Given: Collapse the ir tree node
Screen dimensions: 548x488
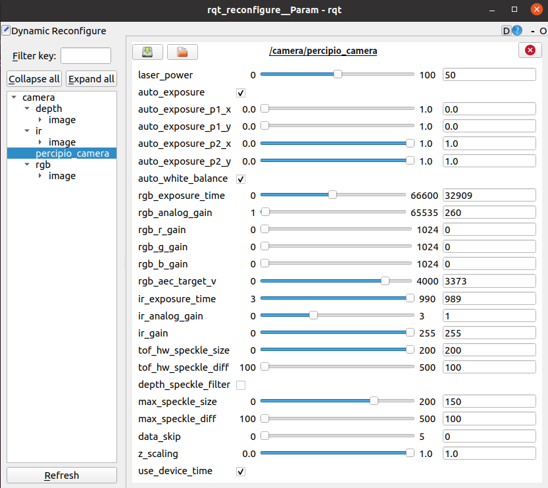Looking at the screenshot, I should (27, 131).
